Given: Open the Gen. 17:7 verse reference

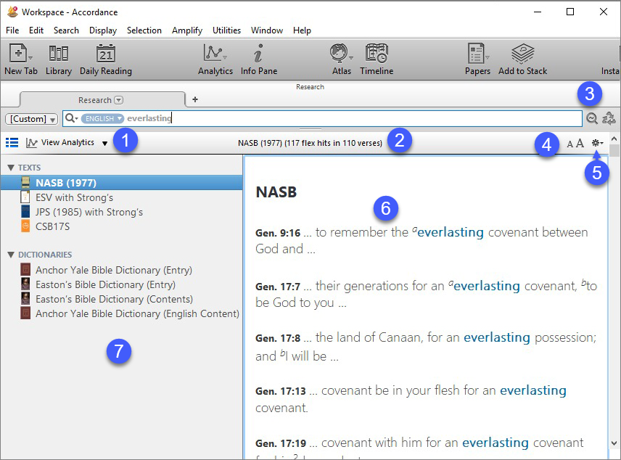Looking at the screenshot, I should click(278, 286).
